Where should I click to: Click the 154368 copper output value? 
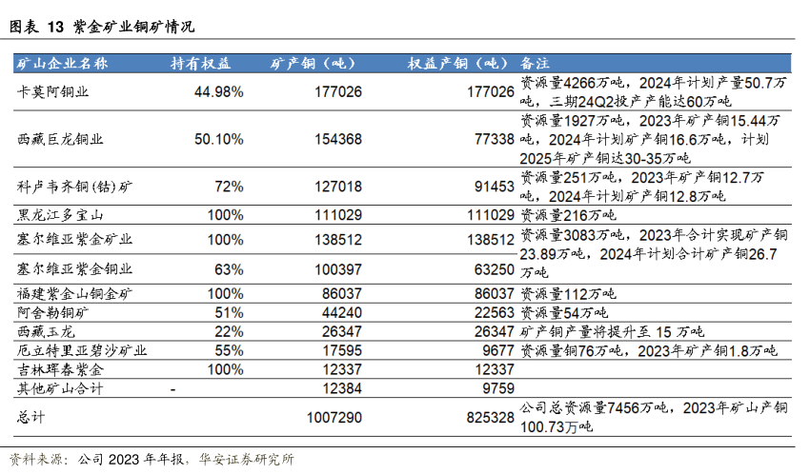pos(337,139)
